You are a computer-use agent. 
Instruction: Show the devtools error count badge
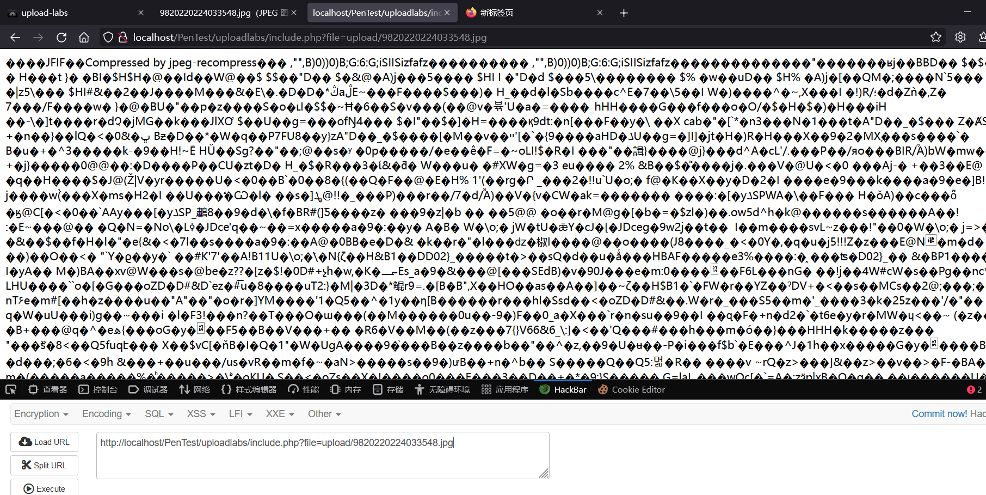[x=974, y=389]
